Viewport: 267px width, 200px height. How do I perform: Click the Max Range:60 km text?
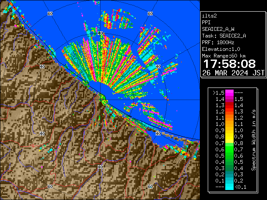click(x=224, y=56)
